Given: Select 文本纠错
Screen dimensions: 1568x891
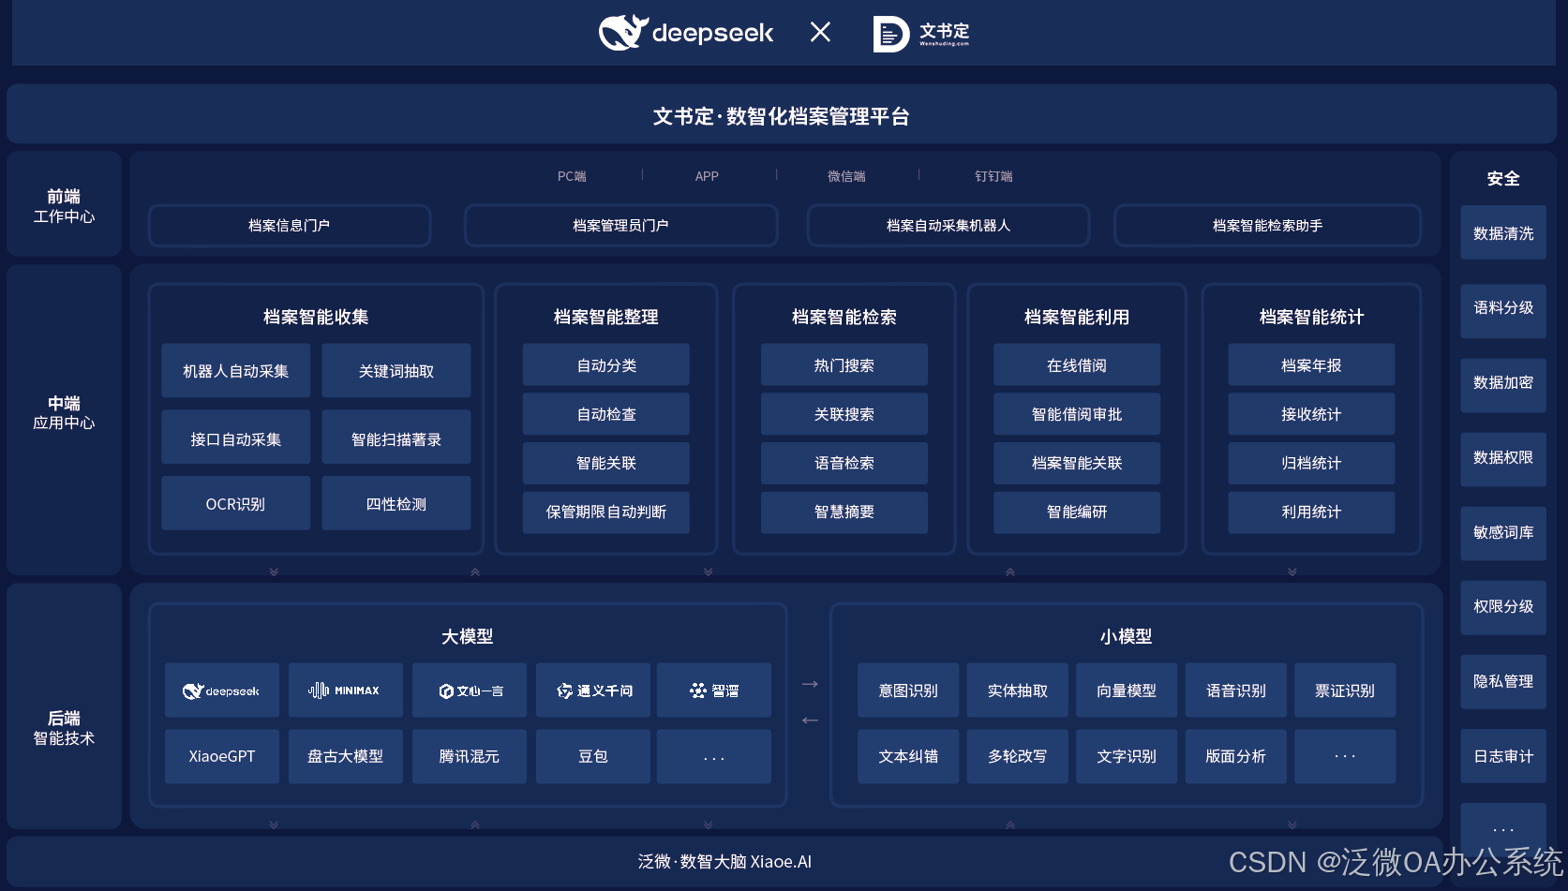Looking at the screenshot, I should coord(908,756).
